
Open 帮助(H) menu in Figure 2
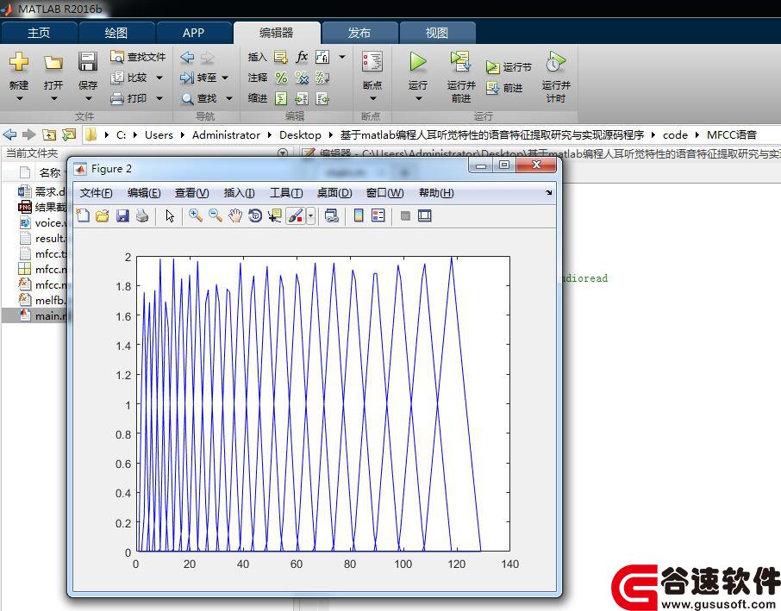436,193
